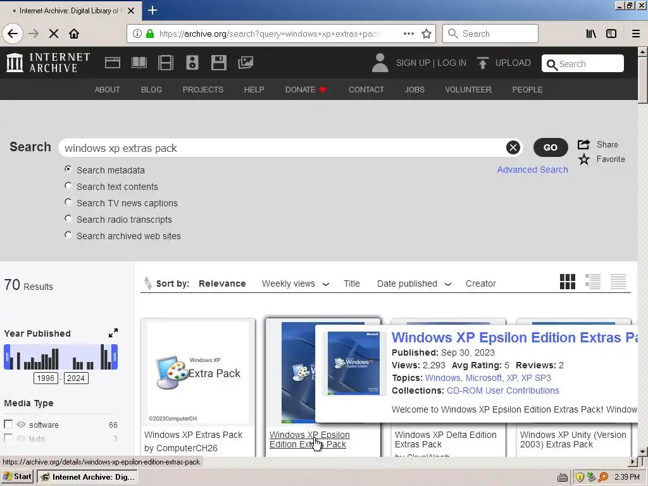648x486 pixels.
Task: Clear the search query with the X button
Action: [x=513, y=147]
